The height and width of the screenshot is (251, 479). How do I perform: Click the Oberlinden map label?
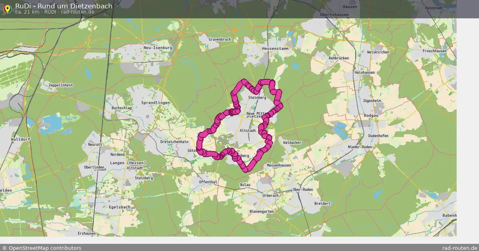[95, 167]
